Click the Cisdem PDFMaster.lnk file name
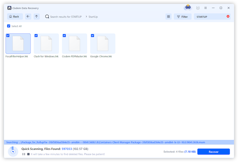The width and height of the screenshot is (238, 162). pos(74,56)
